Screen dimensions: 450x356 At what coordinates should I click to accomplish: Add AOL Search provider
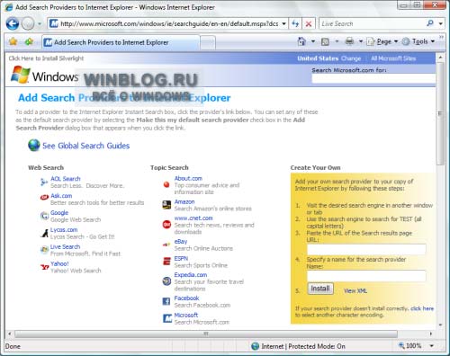66,179
